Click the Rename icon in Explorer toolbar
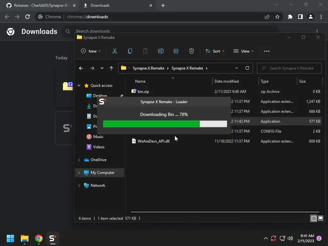The image size is (328, 246). point(161,51)
